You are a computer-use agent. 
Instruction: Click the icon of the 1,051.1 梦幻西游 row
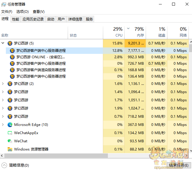(x=10, y=100)
